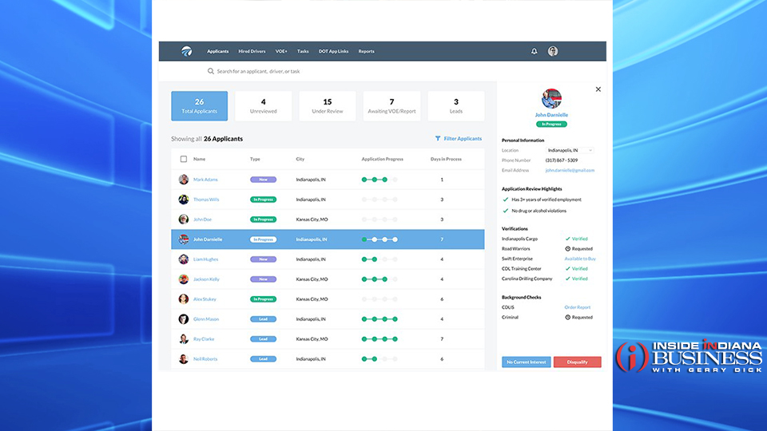767x431 pixels.
Task: Click Mark Adams' application progress indicator
Action: [380, 180]
